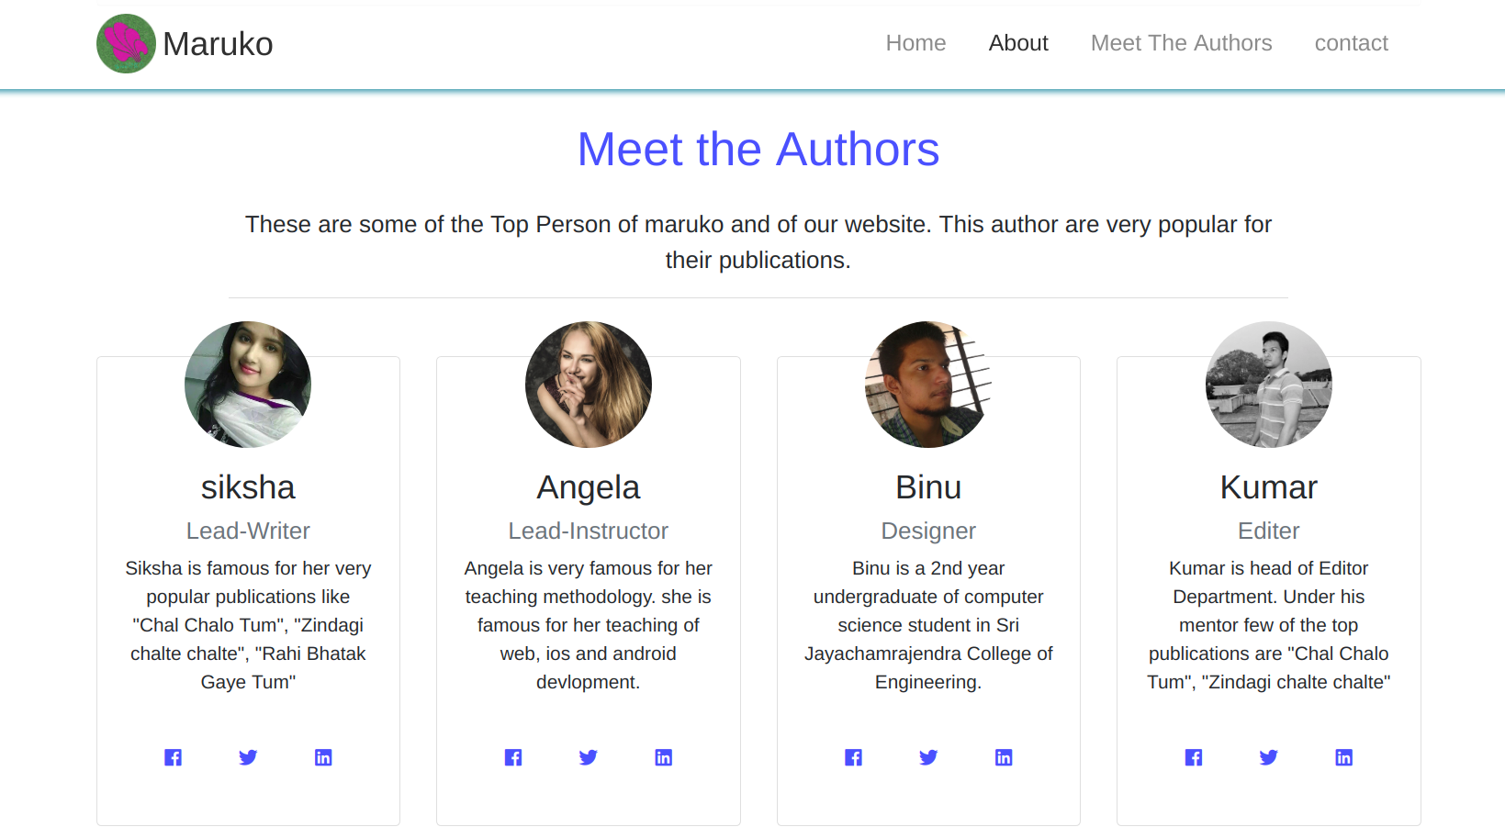
Task: Click Kumar's Facebook icon
Action: pos(1194,757)
